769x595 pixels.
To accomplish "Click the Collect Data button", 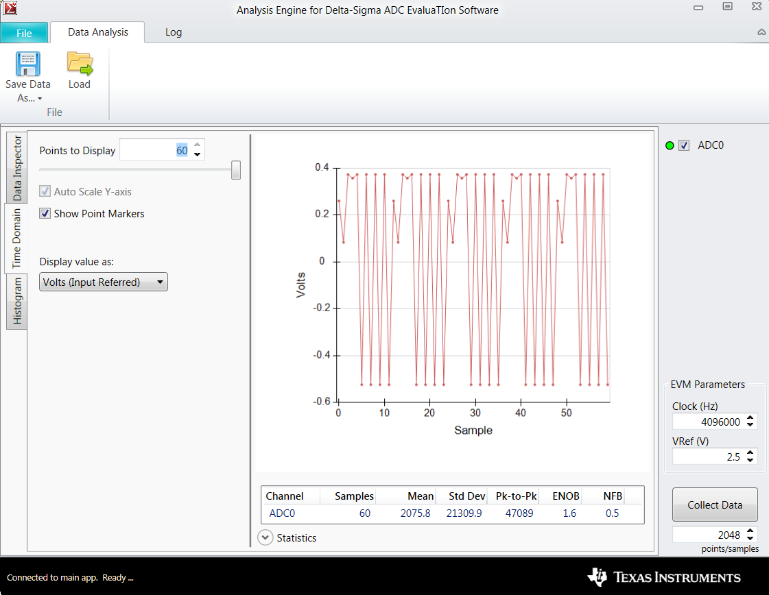I will coord(715,505).
